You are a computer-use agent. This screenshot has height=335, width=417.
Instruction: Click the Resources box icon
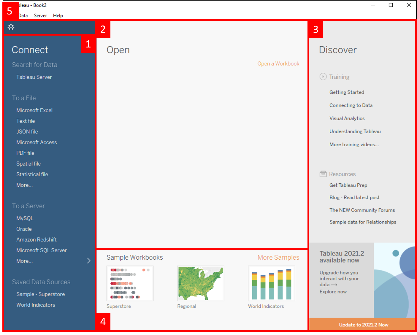[x=323, y=174]
